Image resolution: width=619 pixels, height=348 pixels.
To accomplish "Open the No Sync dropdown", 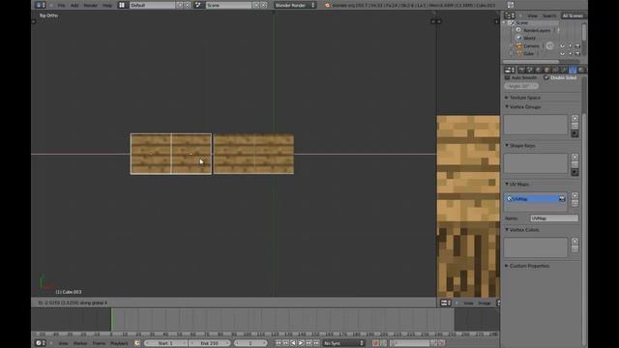I will [343, 343].
